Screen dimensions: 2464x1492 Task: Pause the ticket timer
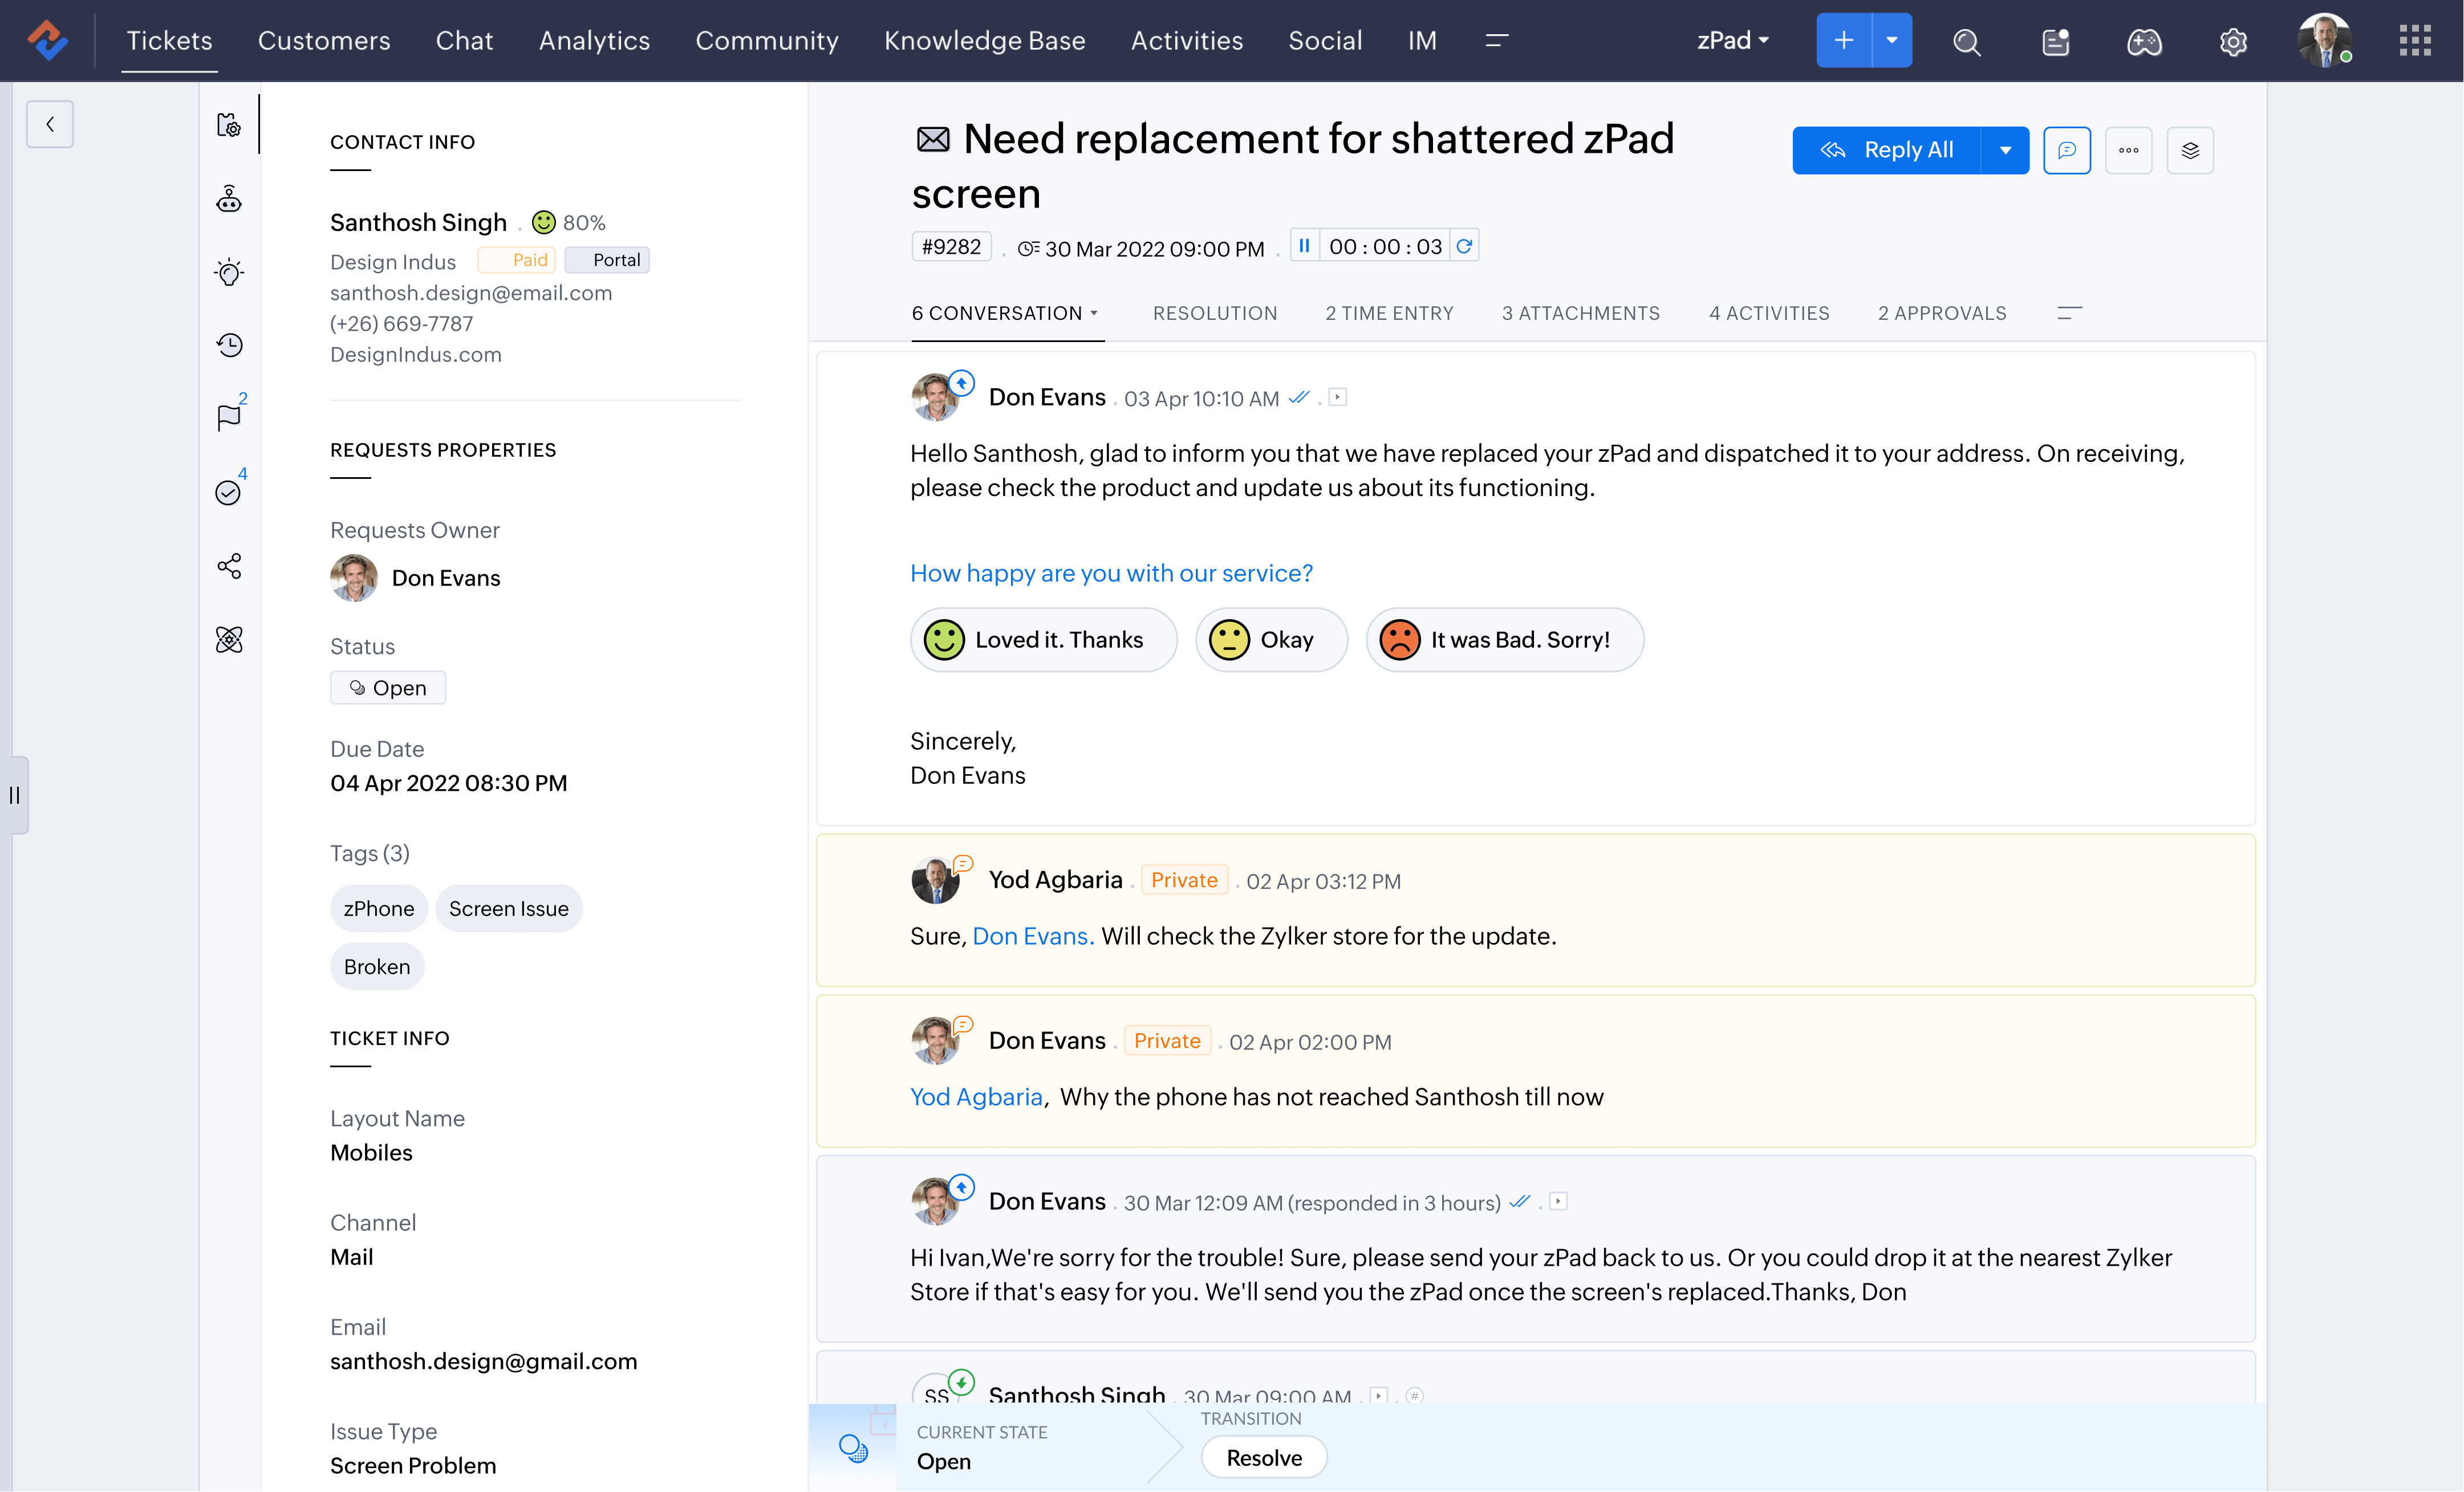click(x=1304, y=246)
